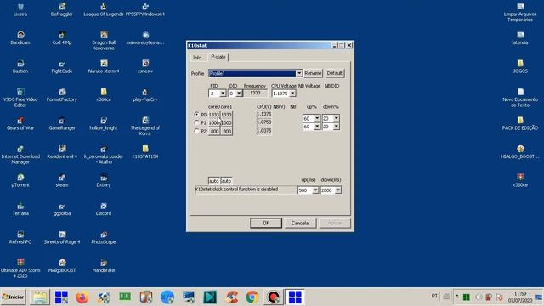Click the P0 CPU(V) value 1.1375

(264, 114)
